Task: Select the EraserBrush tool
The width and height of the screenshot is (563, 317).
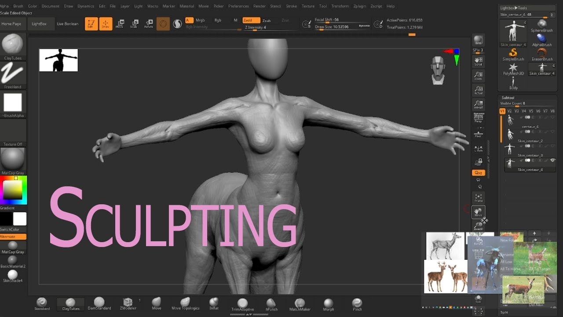Action: point(542,55)
